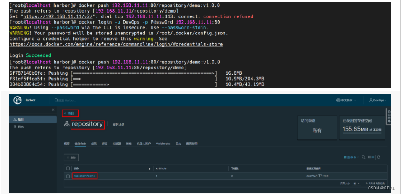Click the Harbor logo icon
Image resolution: width=401 pixels, height=194 pixels.
pos(17,100)
